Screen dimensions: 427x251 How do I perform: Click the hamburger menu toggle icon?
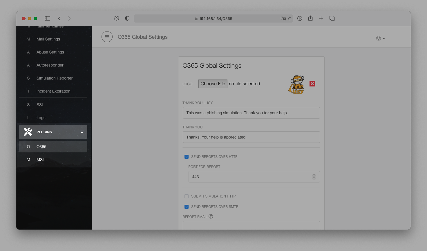tap(107, 37)
